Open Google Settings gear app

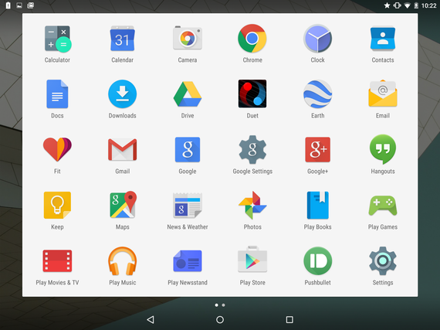(252, 149)
